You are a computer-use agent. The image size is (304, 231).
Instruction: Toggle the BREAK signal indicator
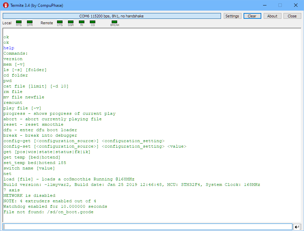(x=114, y=22)
